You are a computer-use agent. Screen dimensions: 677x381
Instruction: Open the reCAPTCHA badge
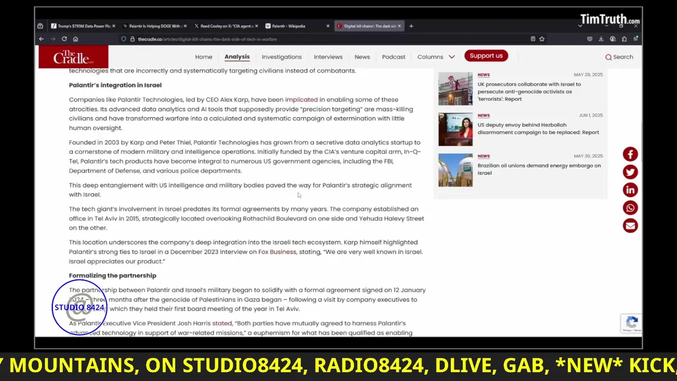632,323
